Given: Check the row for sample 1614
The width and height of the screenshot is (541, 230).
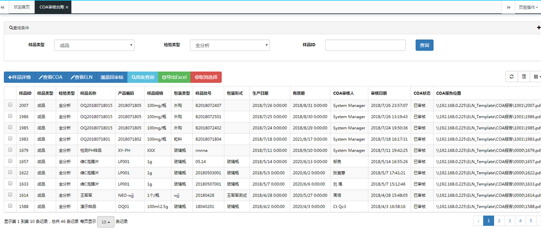Looking at the screenshot, I should point(10,194).
